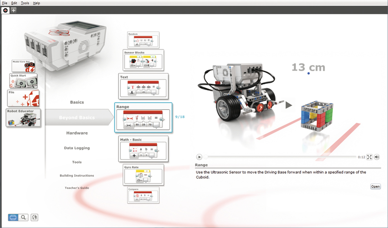Open the Quick Start thumbnail
This screenshot has height=228, width=388.
[23, 81]
